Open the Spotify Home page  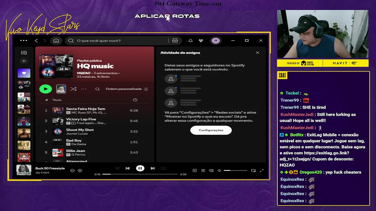click(56, 40)
